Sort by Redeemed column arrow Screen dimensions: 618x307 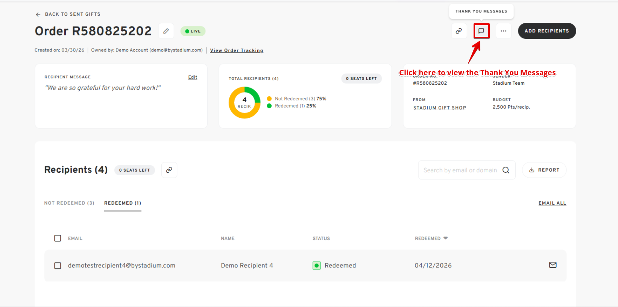point(446,238)
